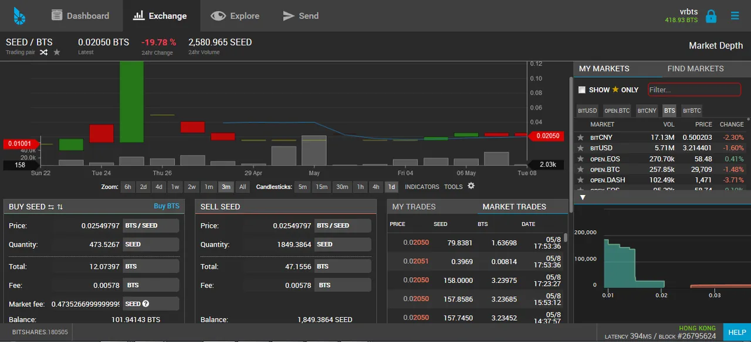Click the Sell Price input field

pyautogui.click(x=279, y=225)
